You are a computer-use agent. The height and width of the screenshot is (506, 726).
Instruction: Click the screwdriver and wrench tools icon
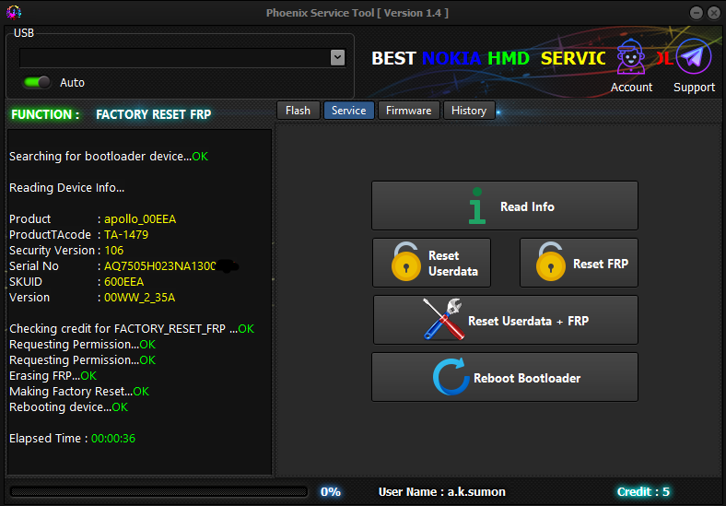(443, 319)
